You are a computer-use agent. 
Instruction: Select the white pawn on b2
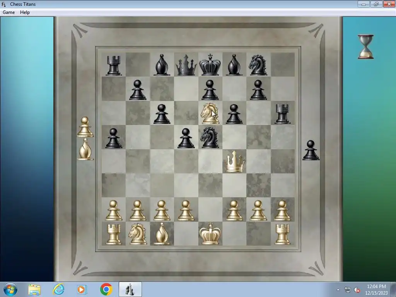tap(138, 211)
